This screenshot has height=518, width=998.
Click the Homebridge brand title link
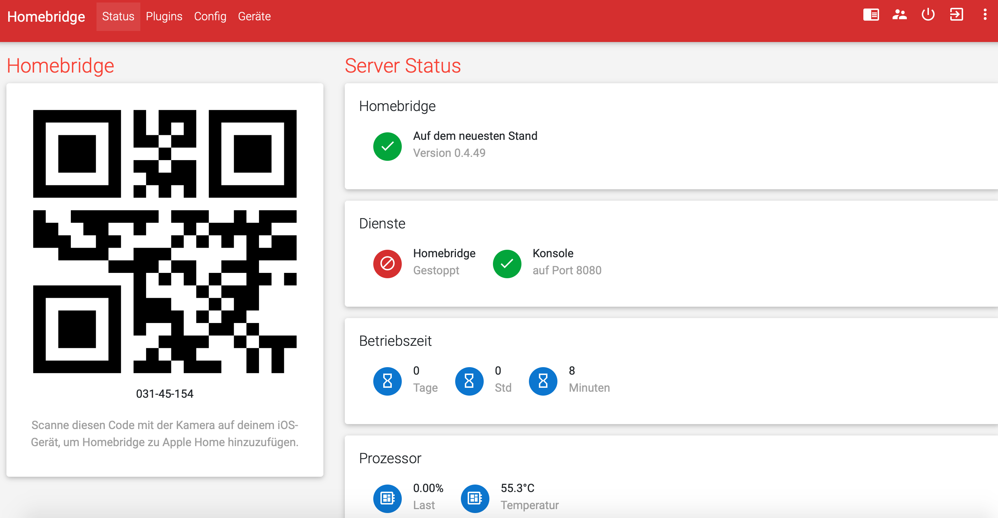[x=46, y=17]
